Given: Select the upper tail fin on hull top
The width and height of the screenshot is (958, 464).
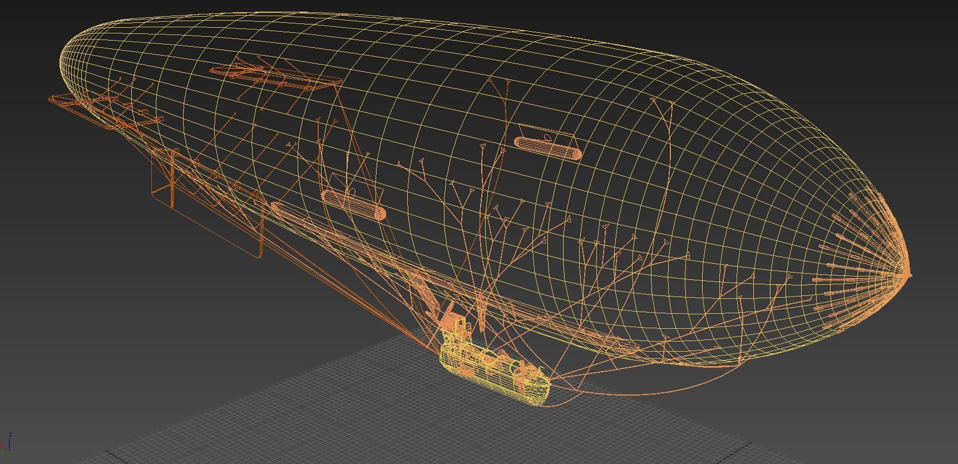Looking at the screenshot, I should click(275, 77).
